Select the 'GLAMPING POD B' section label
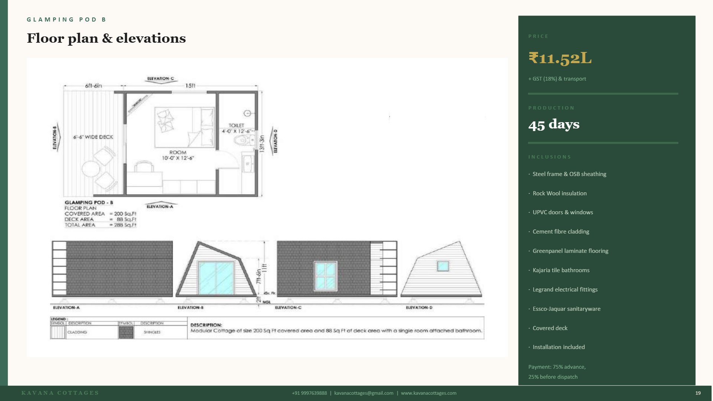 coord(66,19)
